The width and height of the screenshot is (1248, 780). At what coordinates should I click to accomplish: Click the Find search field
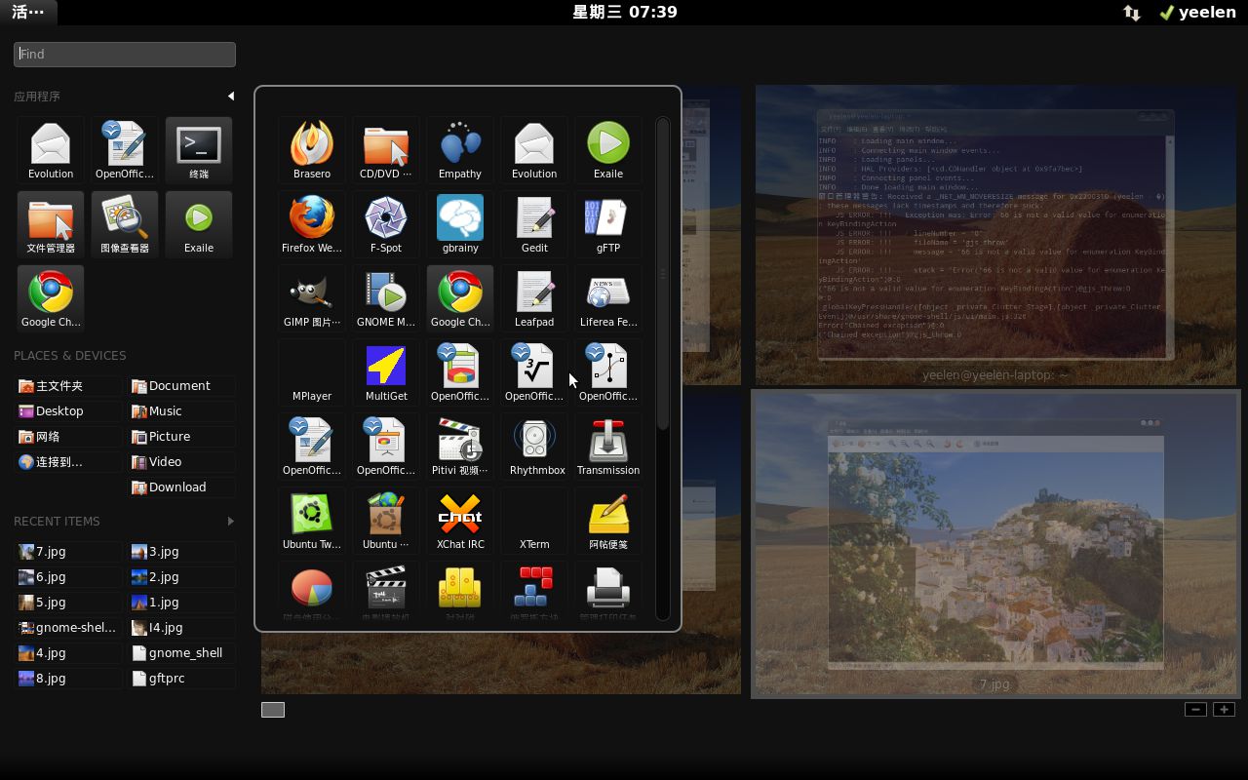click(125, 54)
